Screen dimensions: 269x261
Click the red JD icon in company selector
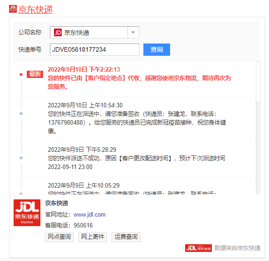click(x=58, y=32)
